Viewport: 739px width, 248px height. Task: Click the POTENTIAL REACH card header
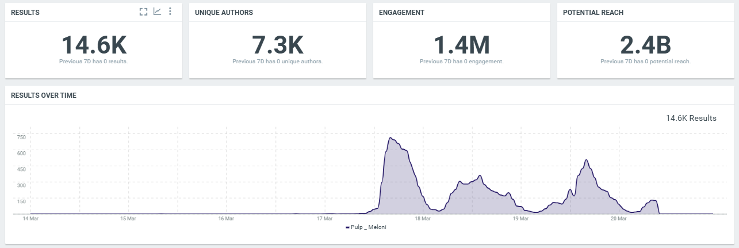coord(593,12)
